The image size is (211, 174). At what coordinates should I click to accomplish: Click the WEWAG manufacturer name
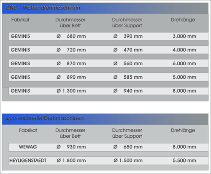28,147
